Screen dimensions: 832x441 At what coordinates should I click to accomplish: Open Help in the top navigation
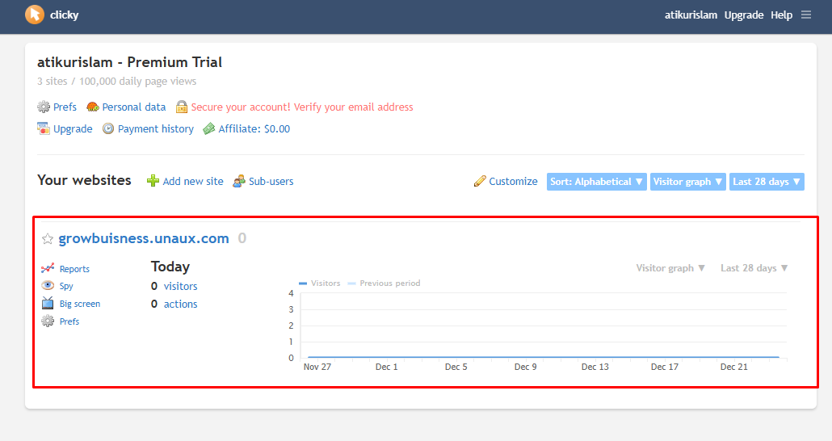pyautogui.click(x=782, y=15)
